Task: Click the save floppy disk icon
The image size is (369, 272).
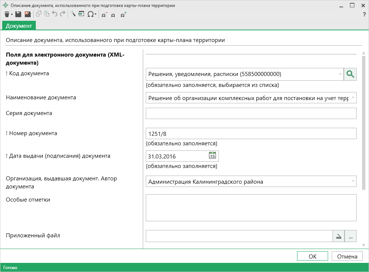Action: [18, 14]
